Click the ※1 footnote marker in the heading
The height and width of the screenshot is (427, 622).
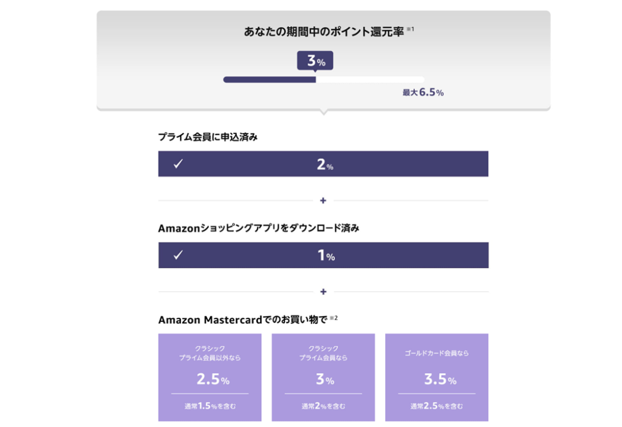point(410,29)
